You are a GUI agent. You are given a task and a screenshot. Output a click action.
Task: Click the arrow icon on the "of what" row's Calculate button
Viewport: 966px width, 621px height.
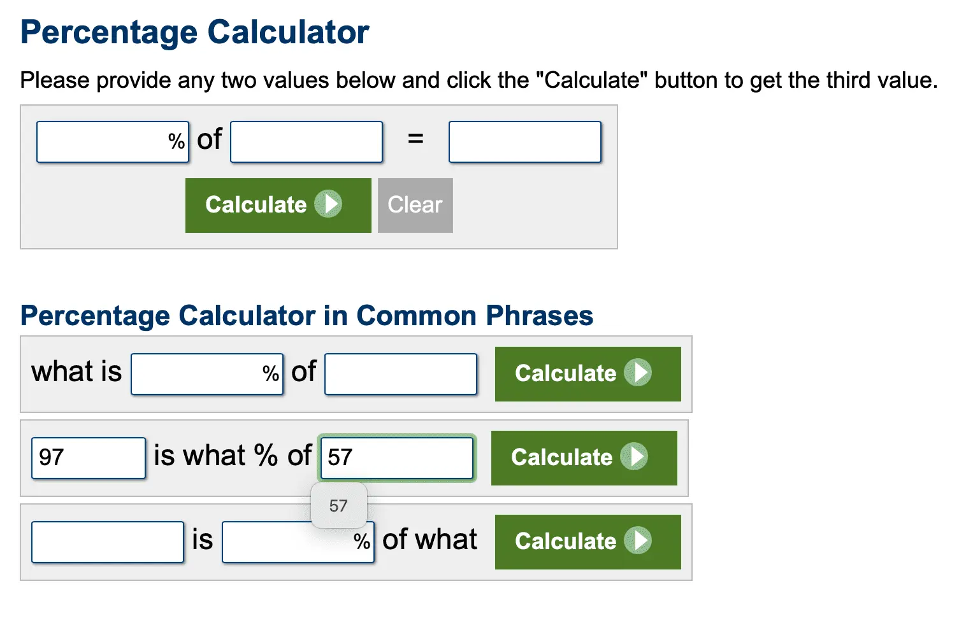[x=638, y=540]
